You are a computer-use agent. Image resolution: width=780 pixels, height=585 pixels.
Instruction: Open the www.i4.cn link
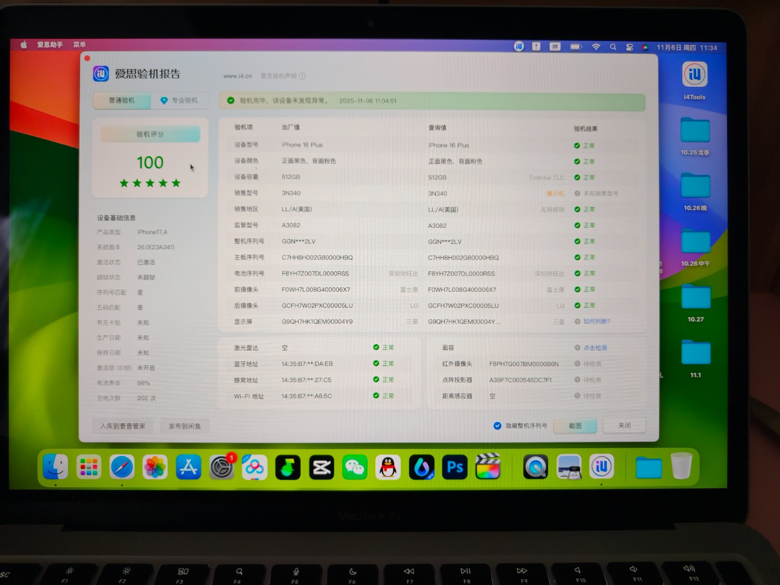238,76
